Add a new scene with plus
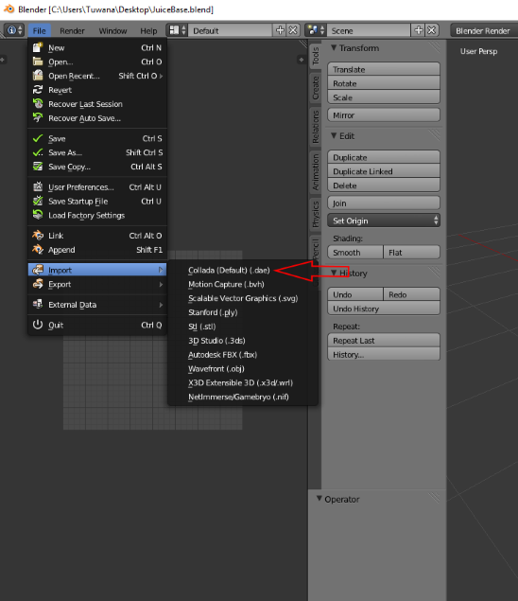518x601 pixels. [419, 30]
